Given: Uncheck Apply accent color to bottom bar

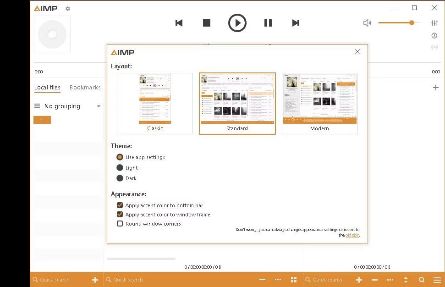Looking at the screenshot, I should (160, 205).
